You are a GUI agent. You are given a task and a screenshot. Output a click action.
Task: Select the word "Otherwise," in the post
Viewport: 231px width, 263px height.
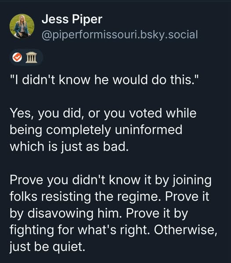186,230
